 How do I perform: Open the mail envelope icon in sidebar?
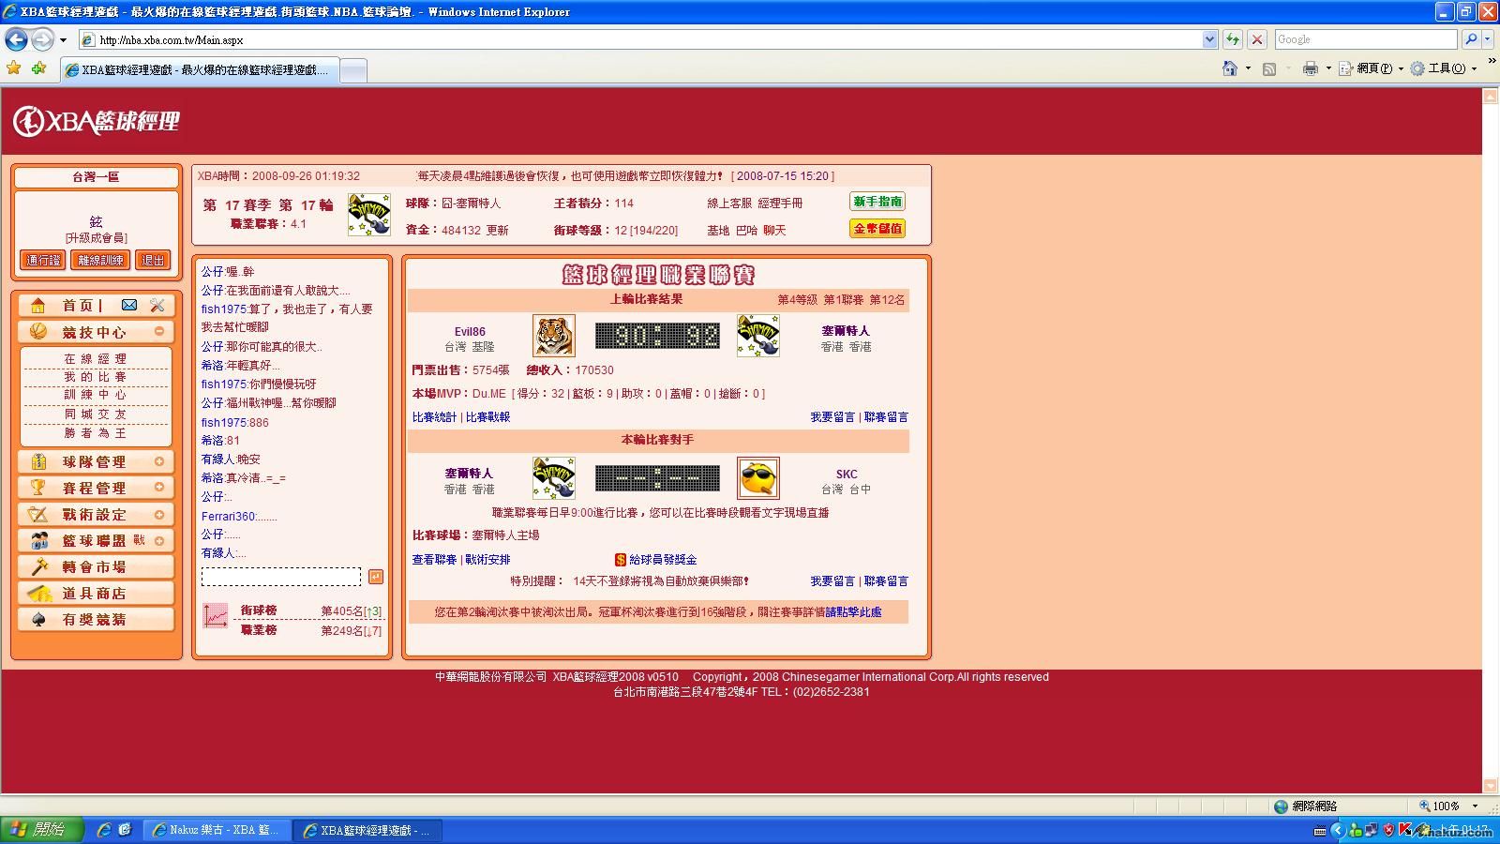(129, 305)
